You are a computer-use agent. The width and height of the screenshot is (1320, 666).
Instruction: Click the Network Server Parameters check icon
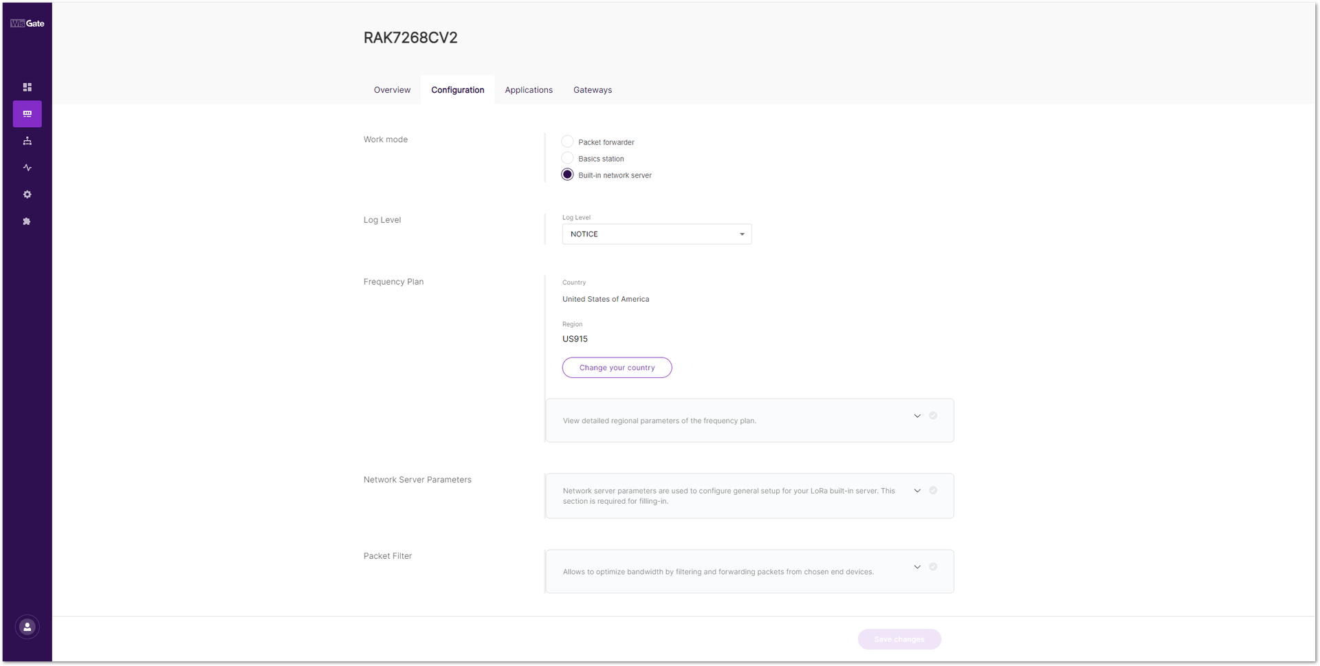click(x=933, y=491)
